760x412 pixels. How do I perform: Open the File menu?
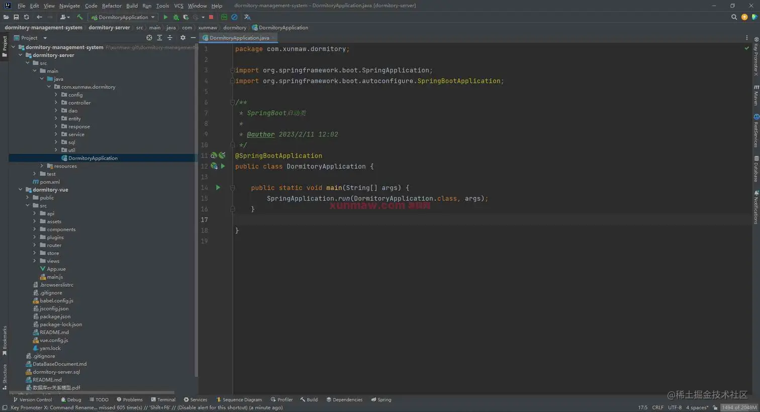[21, 6]
